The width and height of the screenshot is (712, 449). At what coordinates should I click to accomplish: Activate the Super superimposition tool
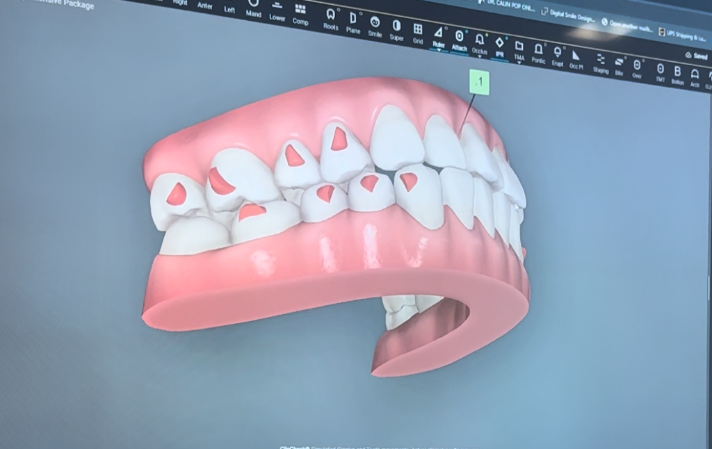(x=396, y=31)
